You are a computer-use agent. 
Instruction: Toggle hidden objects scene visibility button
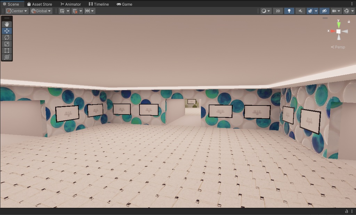pyautogui.click(x=324, y=11)
